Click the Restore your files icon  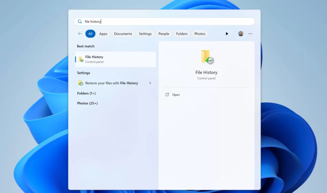tap(80, 83)
